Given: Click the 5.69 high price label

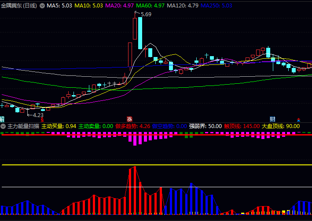Looking at the screenshot, I should click(x=146, y=14).
